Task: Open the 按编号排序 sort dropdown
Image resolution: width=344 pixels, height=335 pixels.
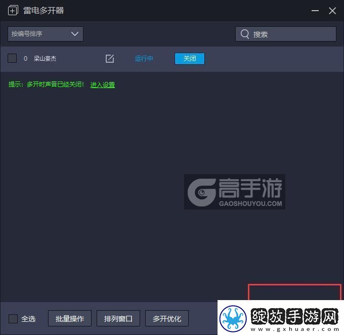Action: tap(46, 34)
